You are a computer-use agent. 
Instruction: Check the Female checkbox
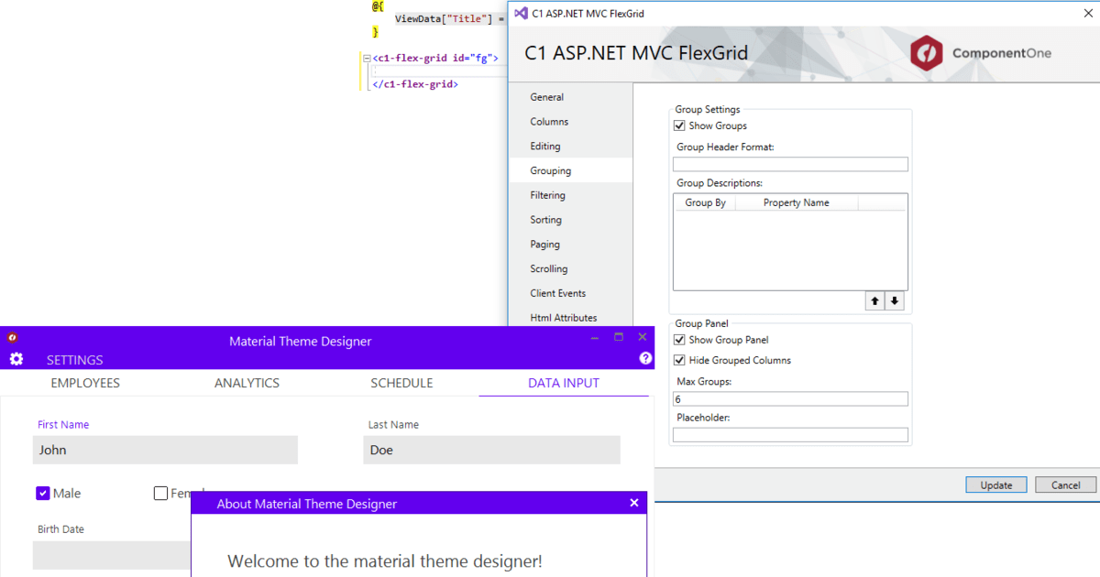coord(160,493)
